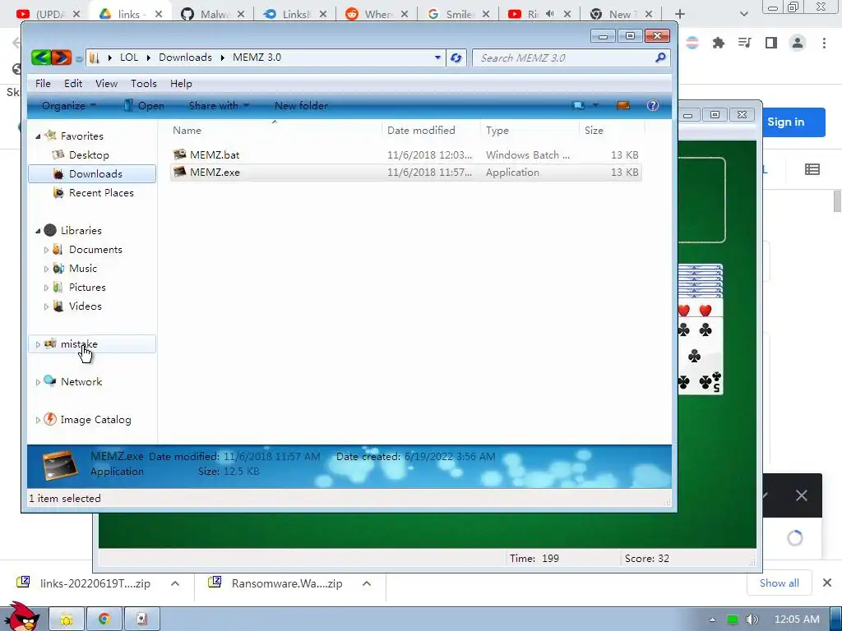842x631 pixels.
Task: Toggle Chrome side panel icon
Action: point(771,43)
